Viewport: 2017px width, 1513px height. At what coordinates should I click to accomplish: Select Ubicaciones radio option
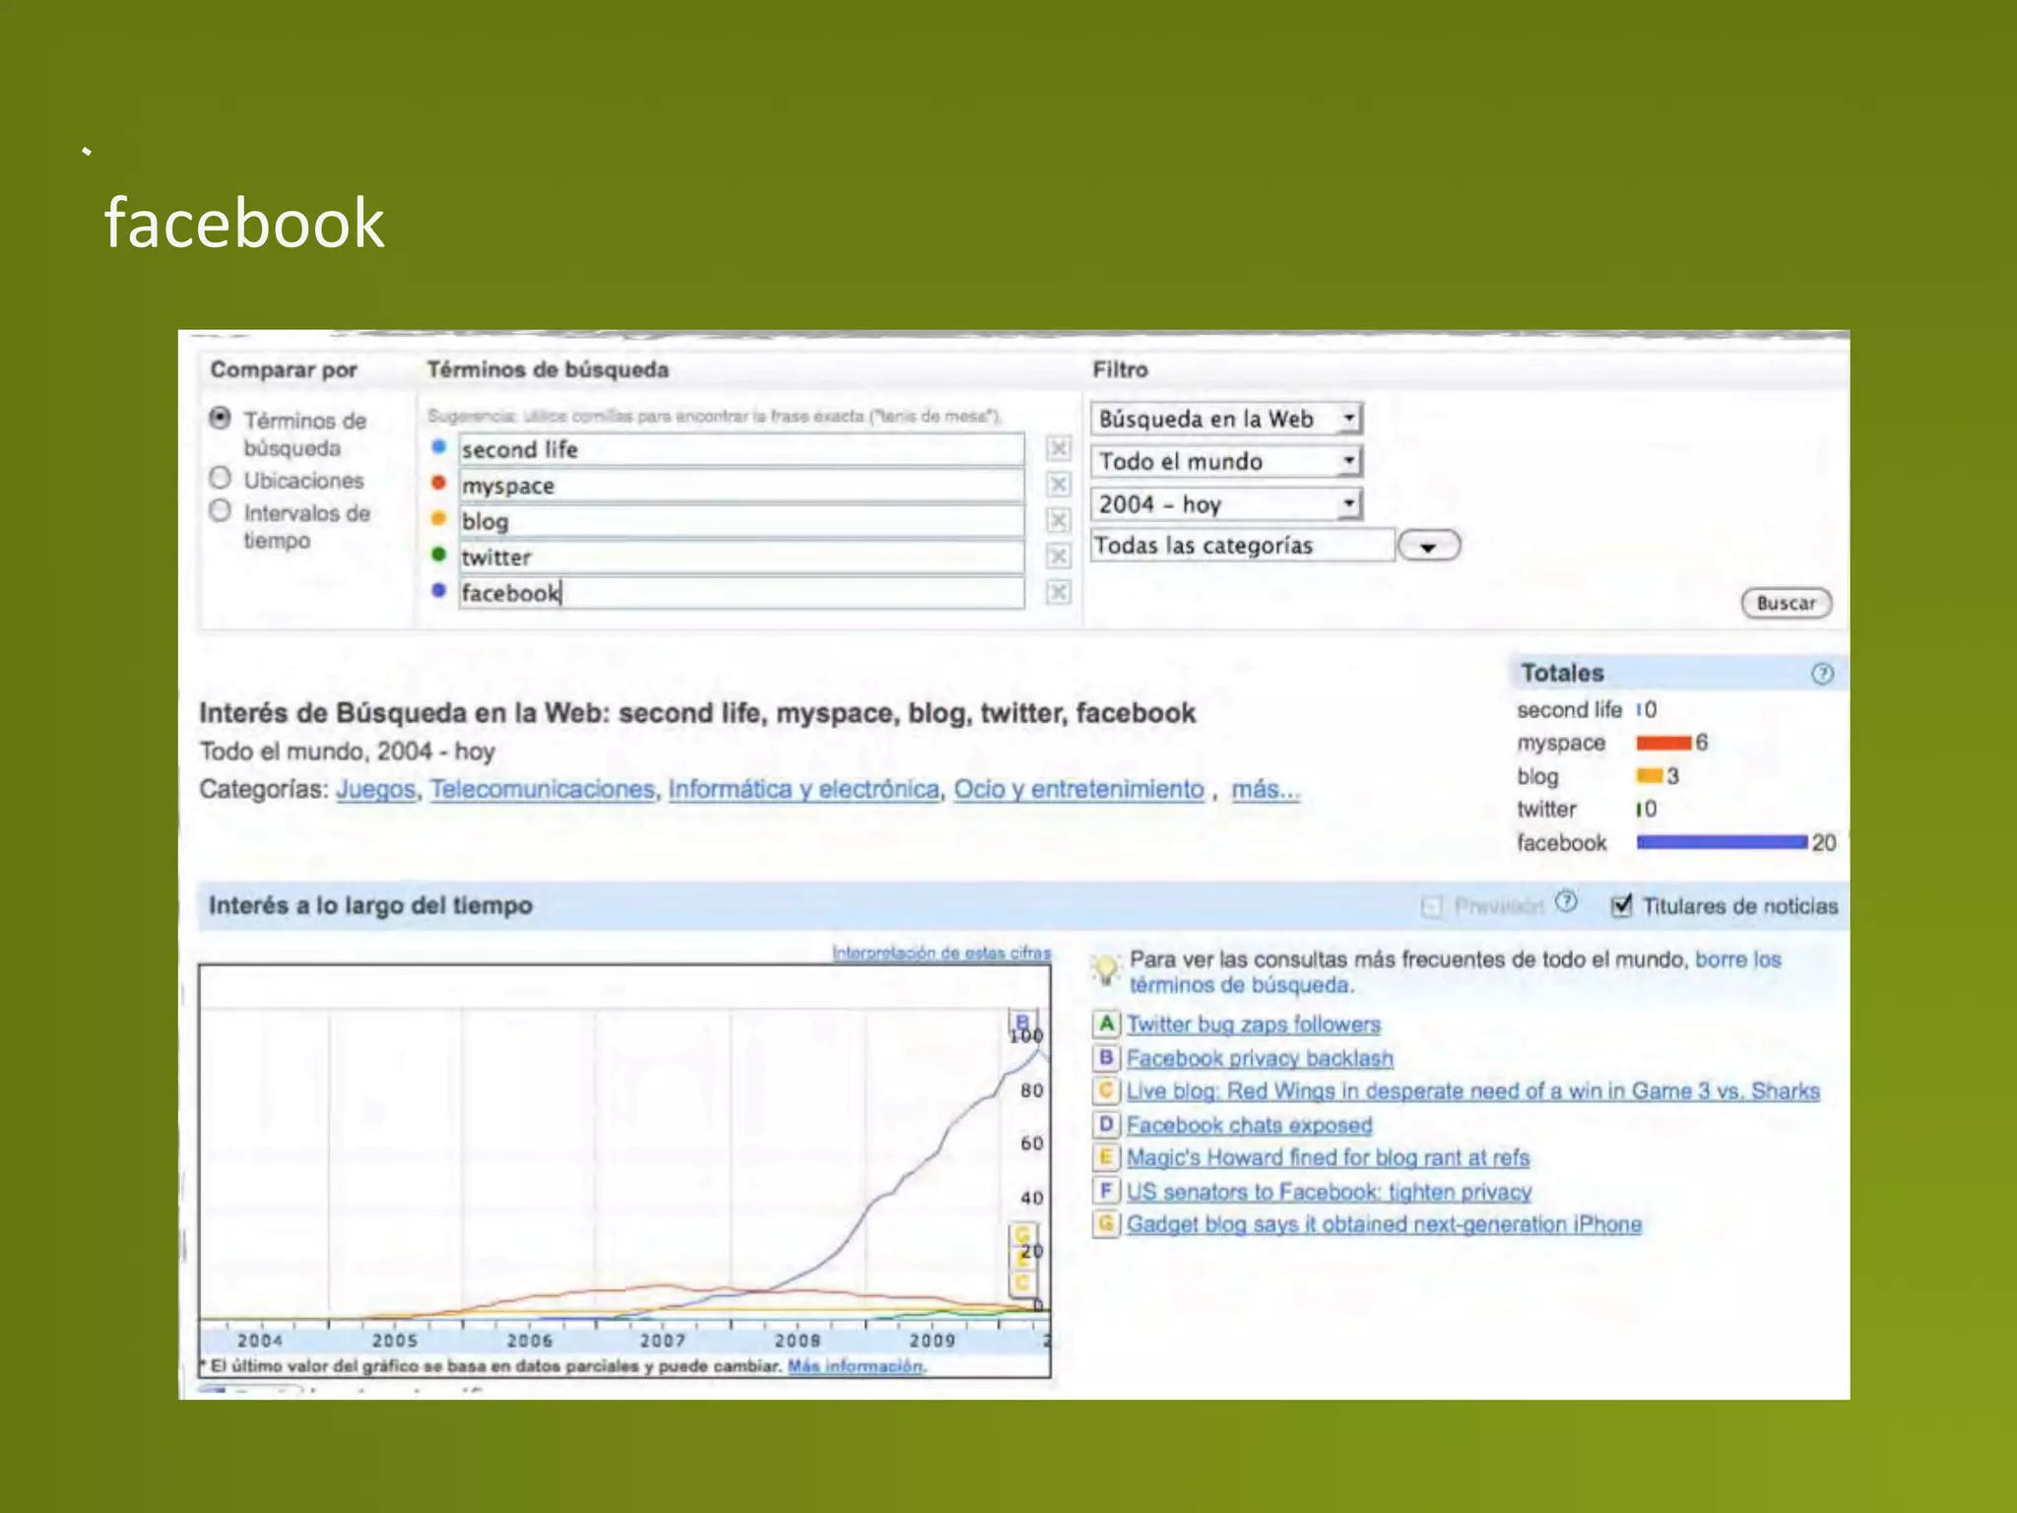221,479
